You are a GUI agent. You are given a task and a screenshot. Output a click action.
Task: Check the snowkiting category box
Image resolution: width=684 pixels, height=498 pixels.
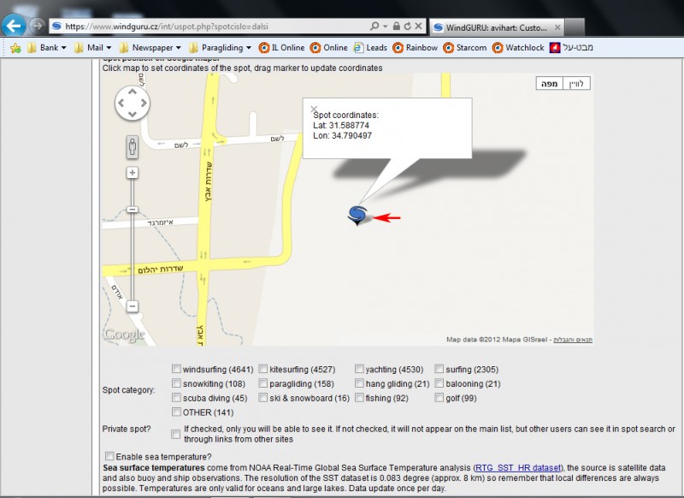coord(176,383)
